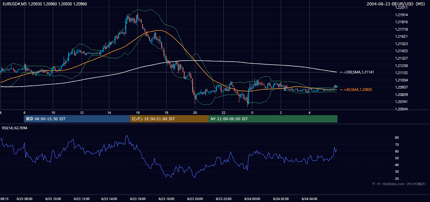Click price axis value 1.21621
This screenshot has width=430, height=202.
401,36
